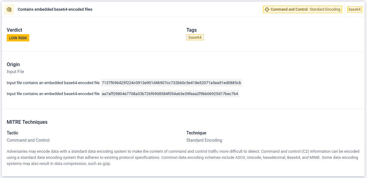The height and width of the screenshot is (178, 367).
Task: Click the Tags label
Action: click(x=192, y=30)
